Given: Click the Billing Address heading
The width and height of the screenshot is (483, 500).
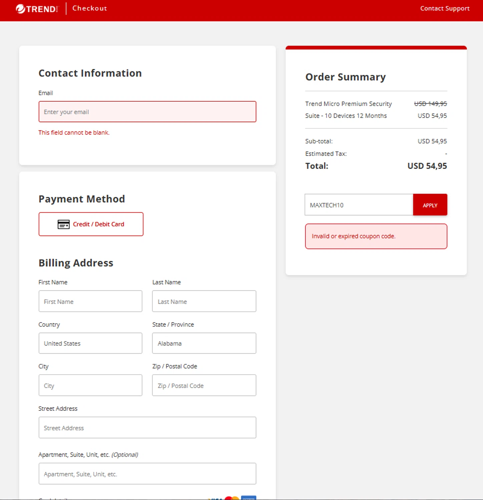Looking at the screenshot, I should pyautogui.click(x=76, y=263).
